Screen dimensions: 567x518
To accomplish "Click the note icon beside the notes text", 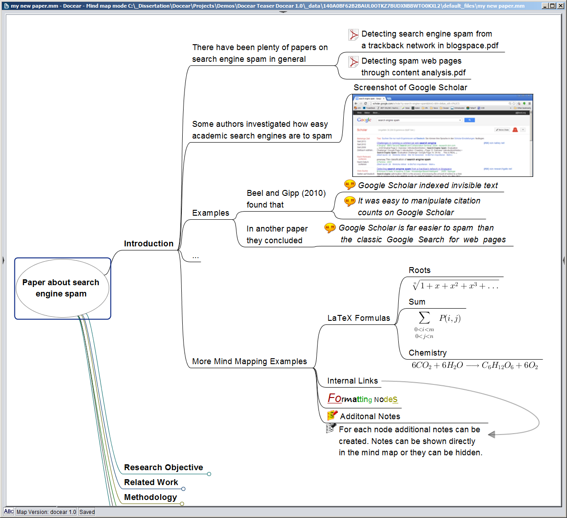I will coord(331,428).
